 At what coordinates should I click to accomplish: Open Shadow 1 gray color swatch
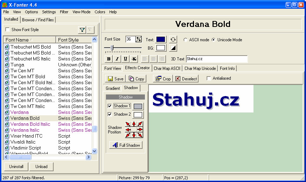click(138, 106)
